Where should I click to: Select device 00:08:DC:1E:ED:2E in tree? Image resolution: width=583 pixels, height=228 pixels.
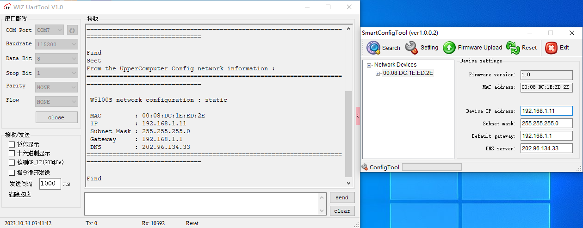pos(408,73)
